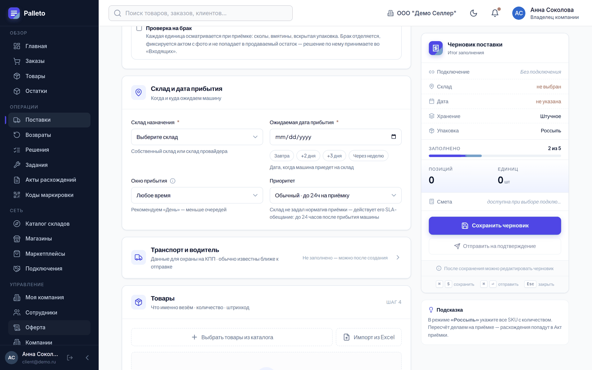Click the Заполнено progress bar
This screenshot has width=592, height=370.
tap(495, 156)
